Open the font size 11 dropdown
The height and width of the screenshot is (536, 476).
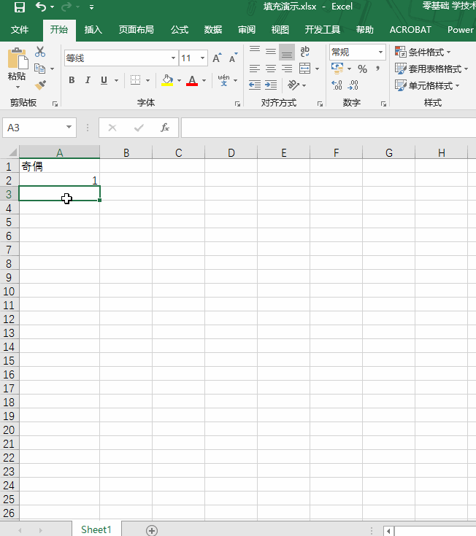pos(202,58)
